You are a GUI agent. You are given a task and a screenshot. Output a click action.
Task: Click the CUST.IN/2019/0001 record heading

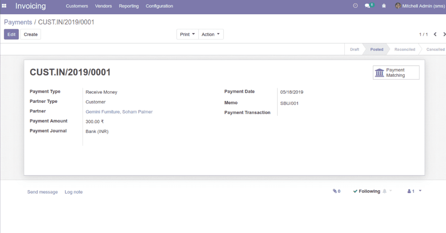click(70, 72)
